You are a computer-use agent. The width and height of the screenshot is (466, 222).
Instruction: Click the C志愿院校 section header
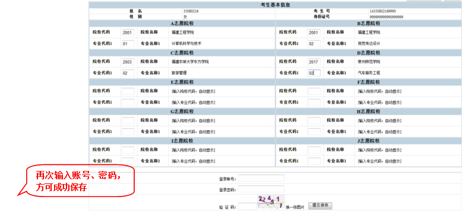coord(182,53)
